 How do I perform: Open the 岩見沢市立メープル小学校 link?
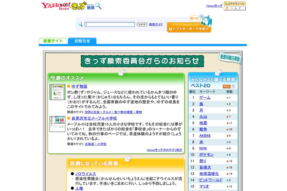click(x=94, y=118)
